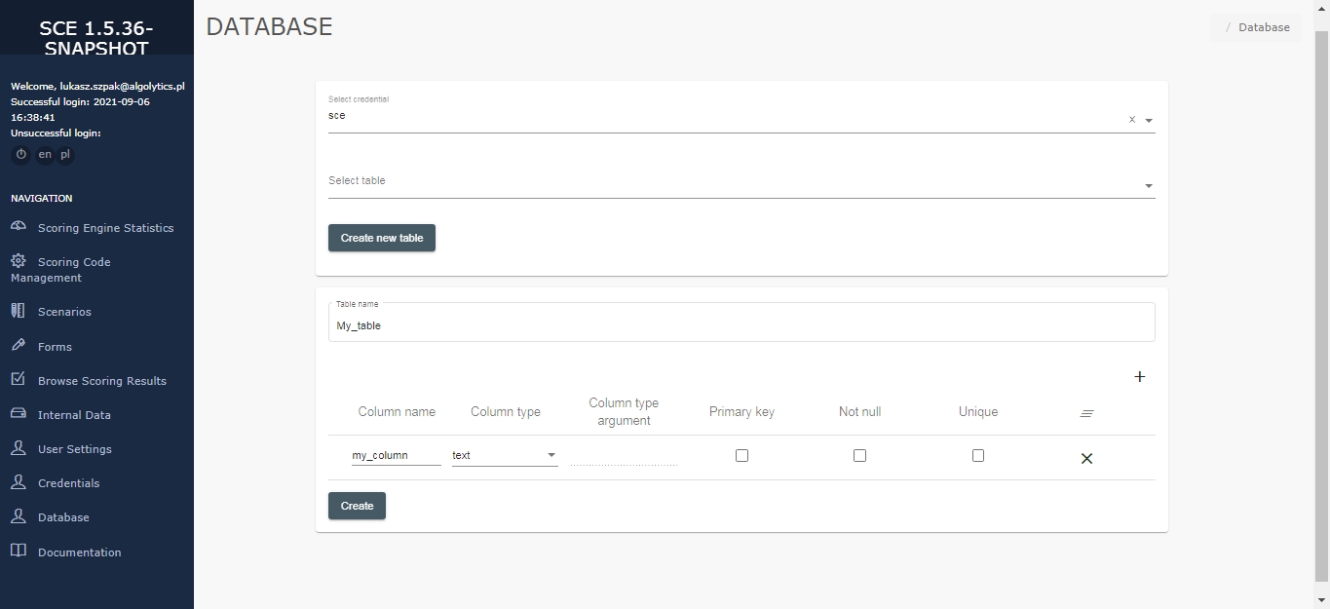Enable Primary key checkbox for my_column
1330x609 pixels.
(x=741, y=455)
